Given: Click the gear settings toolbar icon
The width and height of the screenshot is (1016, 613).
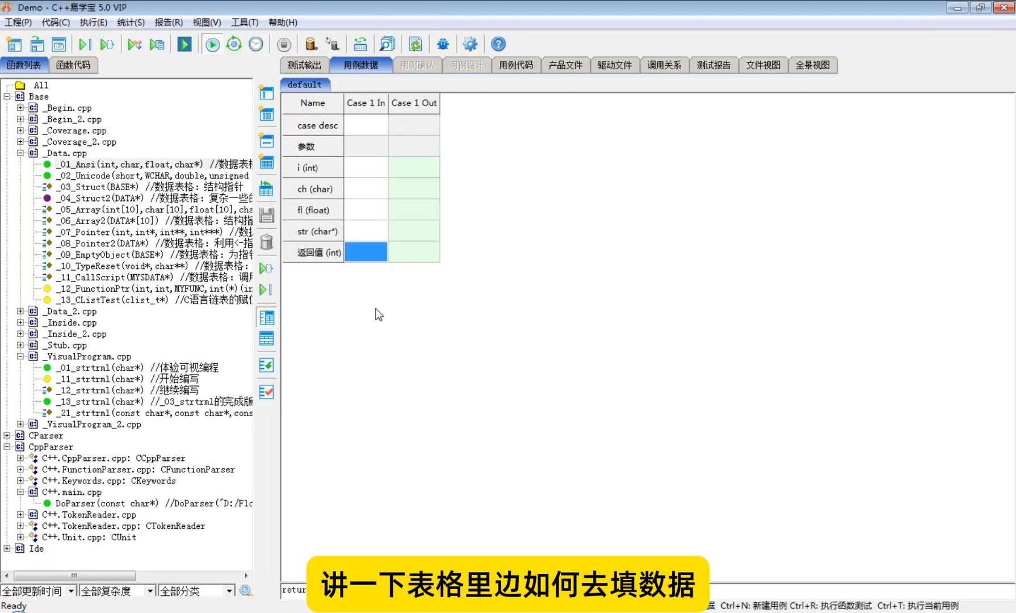Looking at the screenshot, I should 470,44.
